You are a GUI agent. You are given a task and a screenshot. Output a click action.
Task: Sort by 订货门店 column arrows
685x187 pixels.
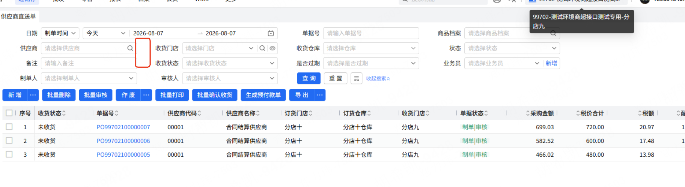pos(311,113)
